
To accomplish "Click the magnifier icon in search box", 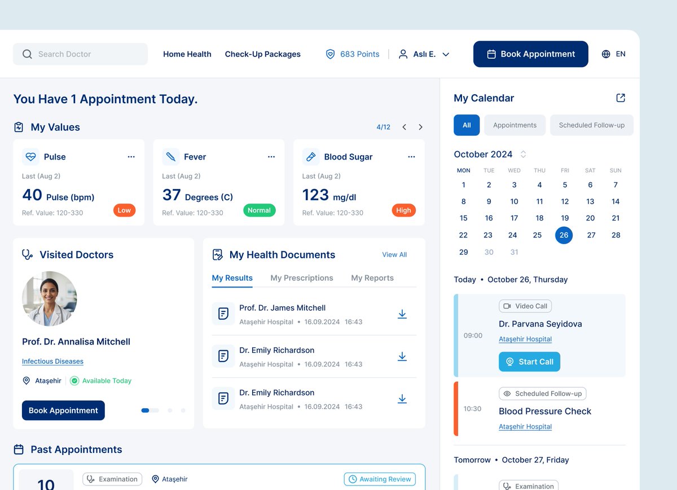I will pyautogui.click(x=27, y=54).
